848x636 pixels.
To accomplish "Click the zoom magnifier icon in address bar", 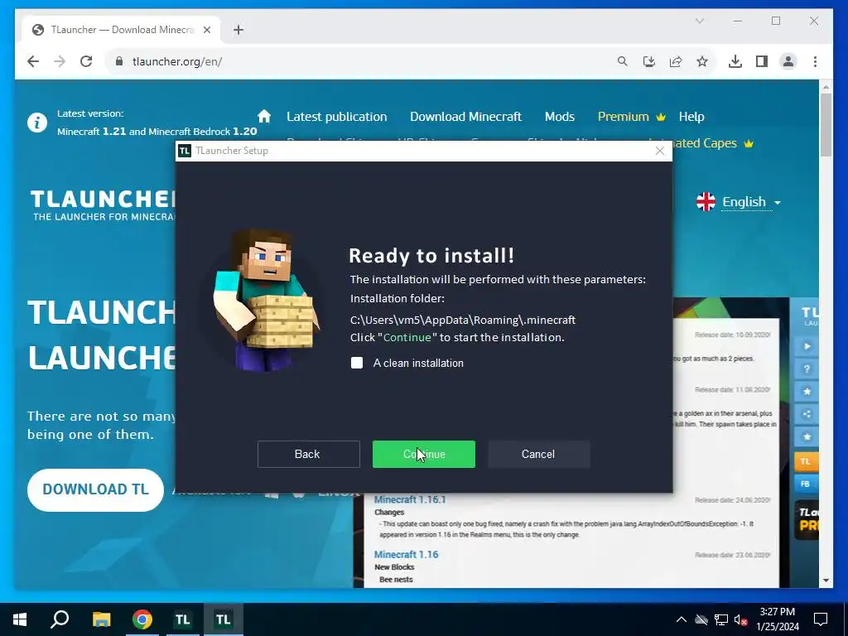I will (623, 61).
